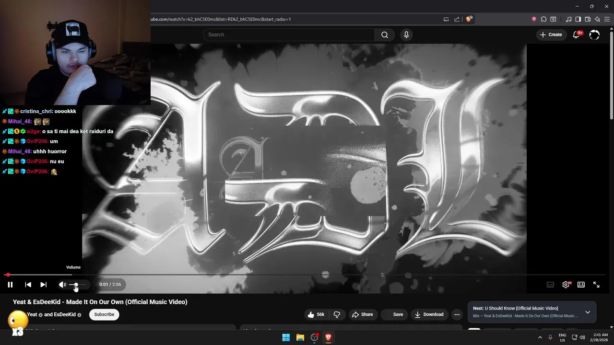
Task: Click the Brave browser taskbar icon
Action: click(x=329, y=337)
